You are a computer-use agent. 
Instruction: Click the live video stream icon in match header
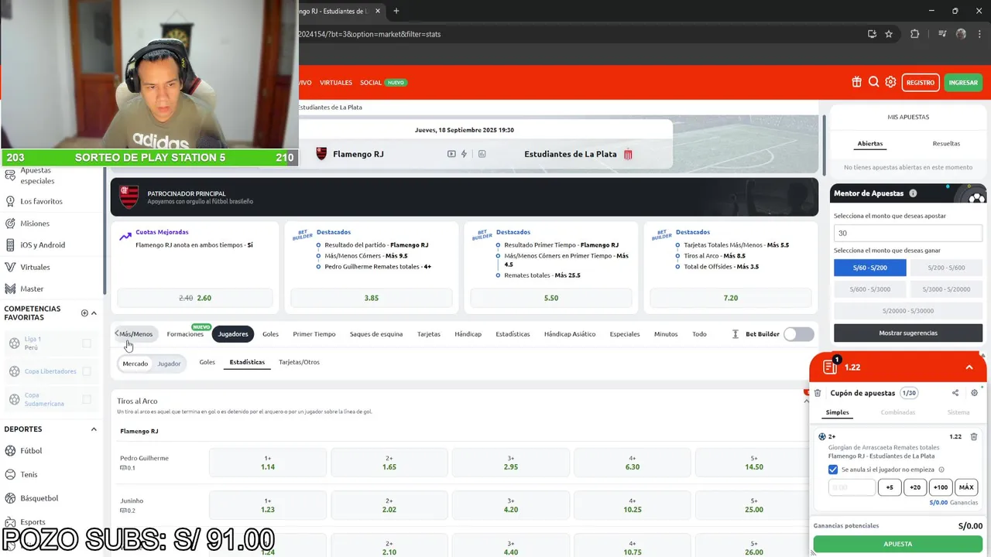[x=451, y=154]
